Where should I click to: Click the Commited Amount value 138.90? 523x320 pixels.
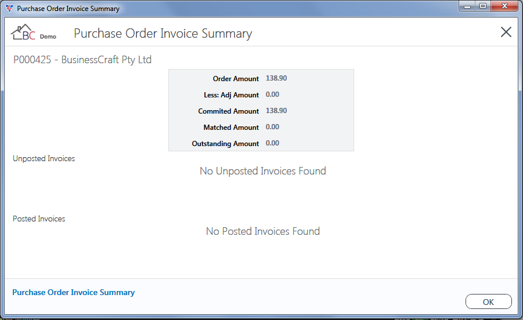point(276,111)
